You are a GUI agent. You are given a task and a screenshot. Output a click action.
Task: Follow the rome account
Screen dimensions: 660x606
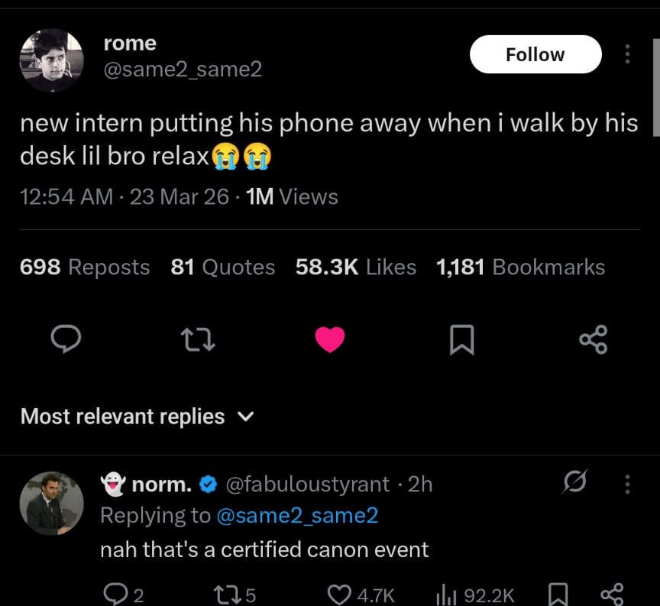pyautogui.click(x=535, y=54)
